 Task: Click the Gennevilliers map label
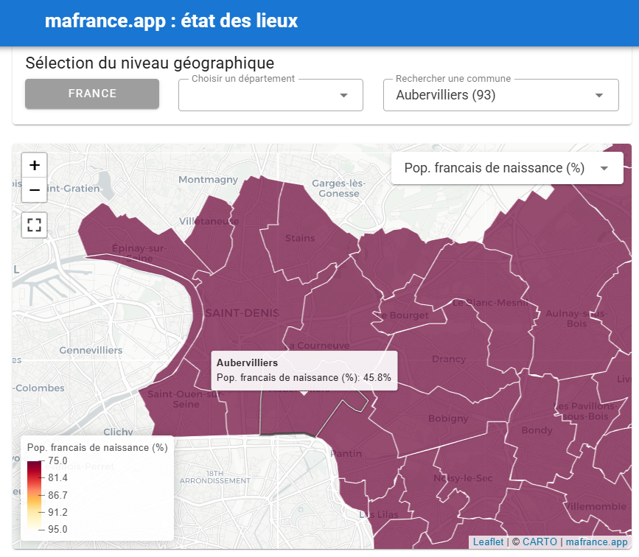point(91,351)
